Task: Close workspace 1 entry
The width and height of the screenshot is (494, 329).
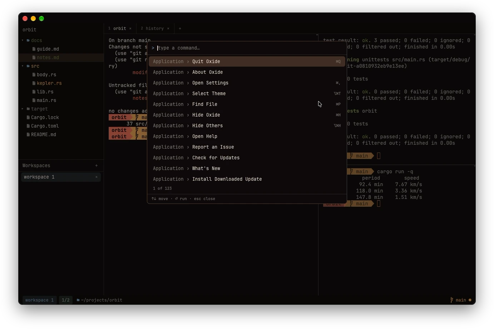Action: pos(97,177)
